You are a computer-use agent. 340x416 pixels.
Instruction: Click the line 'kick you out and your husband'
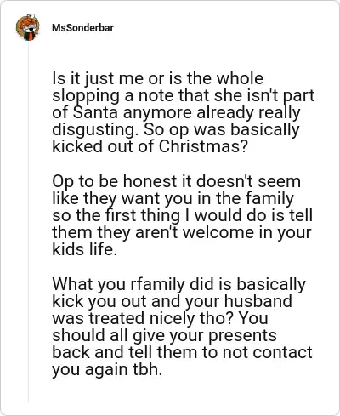[x=172, y=301]
